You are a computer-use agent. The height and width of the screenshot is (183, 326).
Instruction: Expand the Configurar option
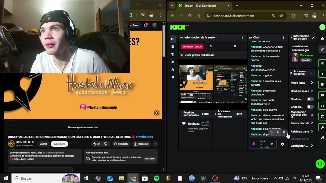[x=302, y=146]
